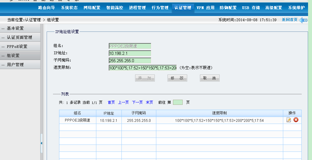The width and height of the screenshot is (312, 160).
Task: Click the edit icon for PPPOE2段限速 row
Action: pyautogui.click(x=289, y=120)
